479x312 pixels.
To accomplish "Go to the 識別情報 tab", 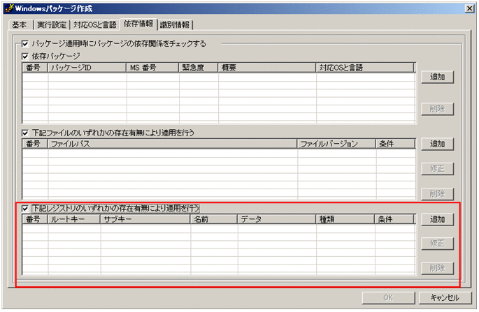I will coord(176,25).
